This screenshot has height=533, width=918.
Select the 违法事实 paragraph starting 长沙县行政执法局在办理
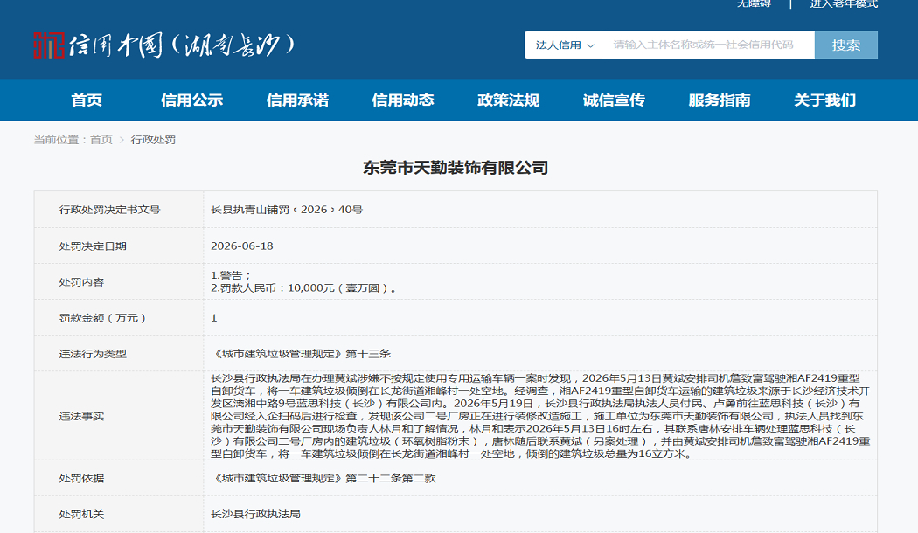[540, 416]
